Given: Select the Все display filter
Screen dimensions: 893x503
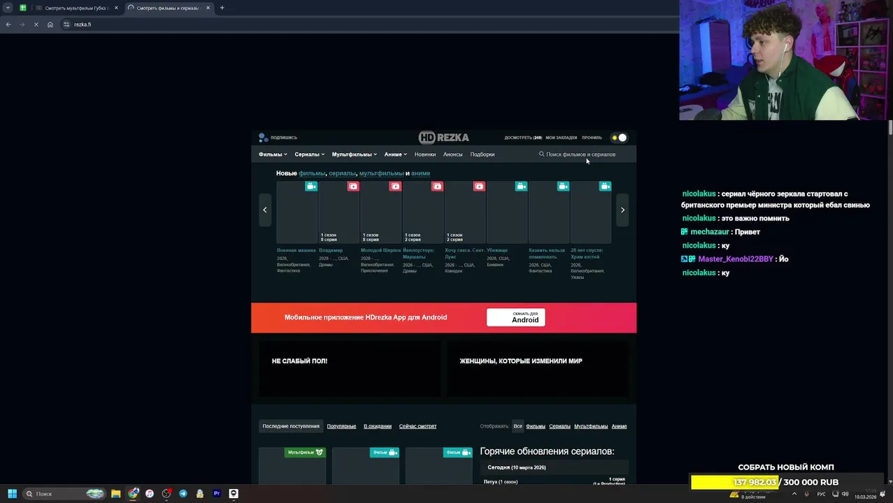Looking at the screenshot, I should 517,426.
